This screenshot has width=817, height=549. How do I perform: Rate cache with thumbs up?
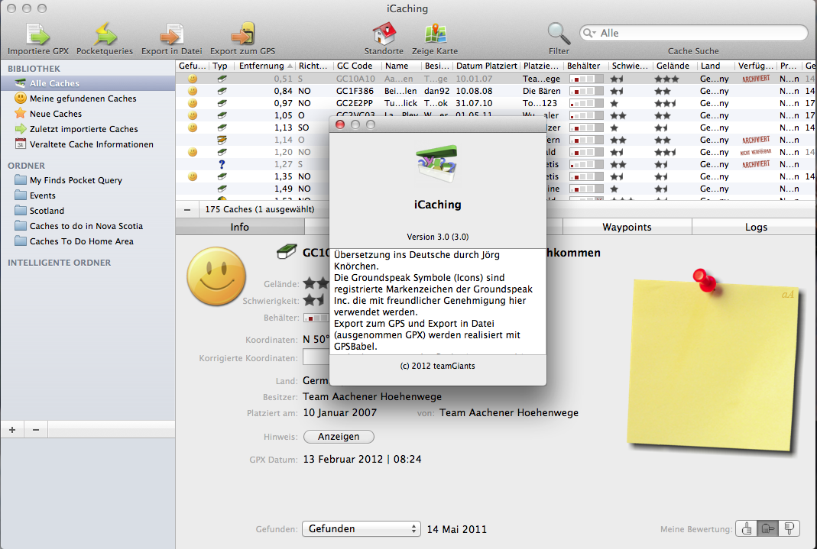pyautogui.click(x=746, y=528)
